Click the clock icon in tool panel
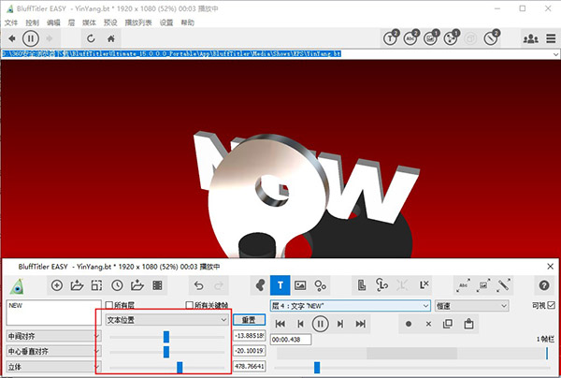This screenshot has width=561, height=378. (x=117, y=283)
